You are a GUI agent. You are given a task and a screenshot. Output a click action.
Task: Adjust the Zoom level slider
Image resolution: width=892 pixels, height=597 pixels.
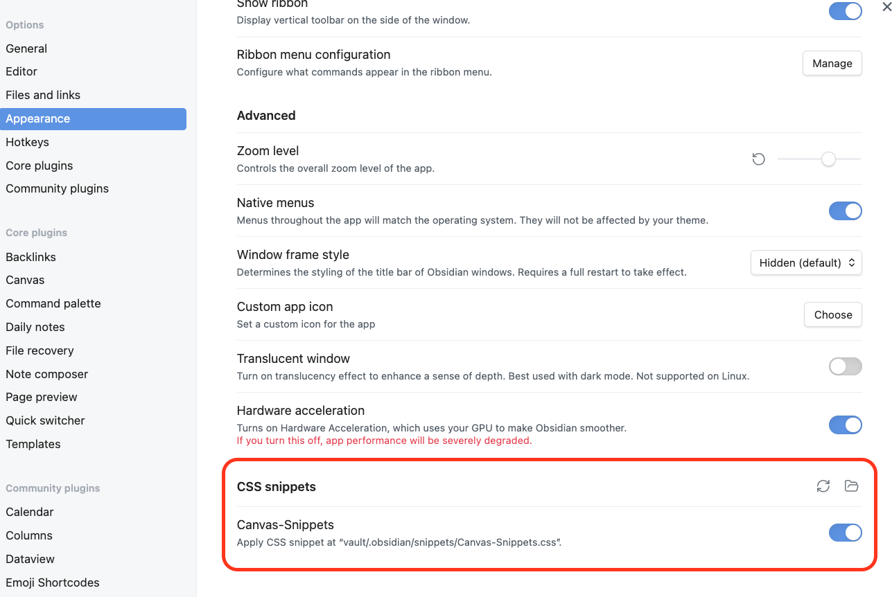click(x=828, y=159)
